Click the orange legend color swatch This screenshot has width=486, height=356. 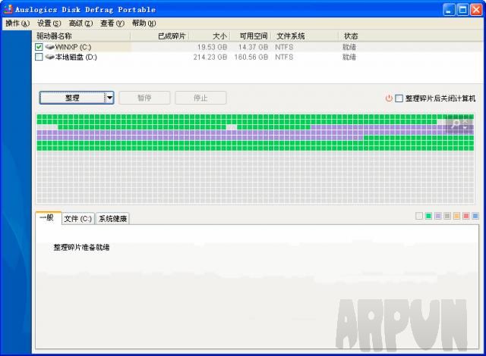click(x=456, y=216)
